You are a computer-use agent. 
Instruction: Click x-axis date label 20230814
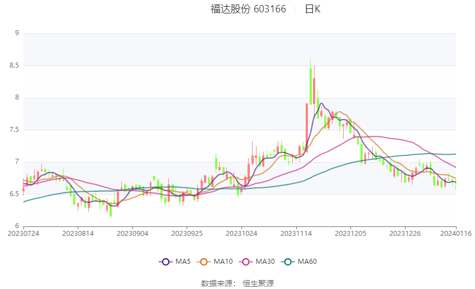(78, 234)
